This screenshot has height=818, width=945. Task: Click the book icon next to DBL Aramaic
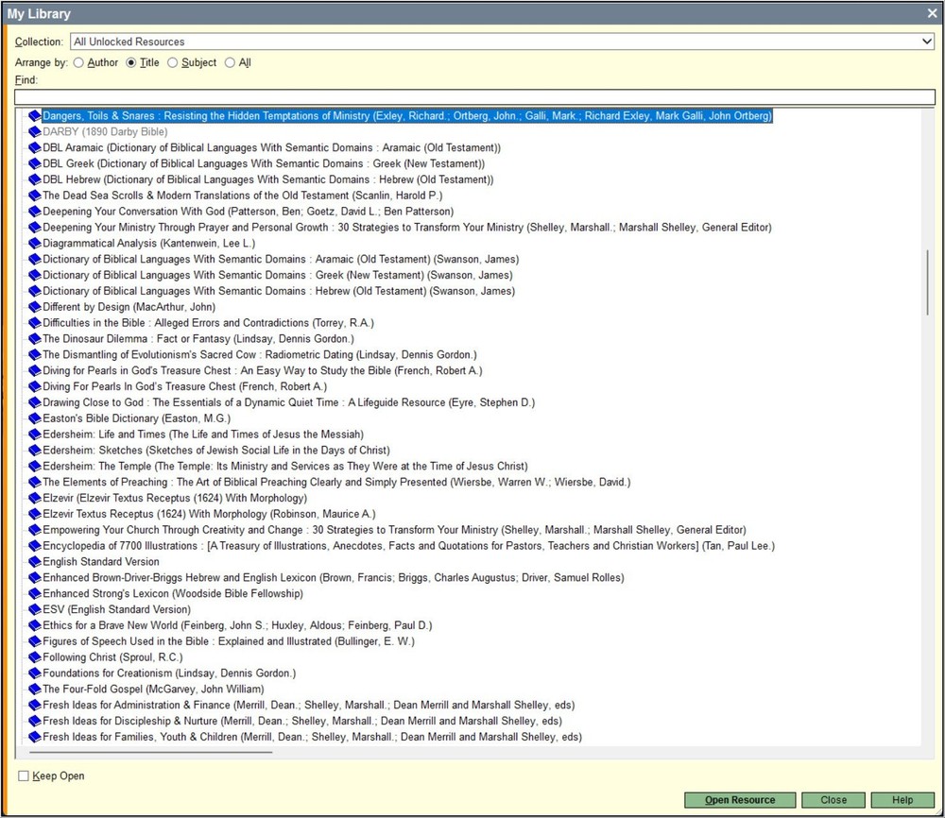[35, 147]
